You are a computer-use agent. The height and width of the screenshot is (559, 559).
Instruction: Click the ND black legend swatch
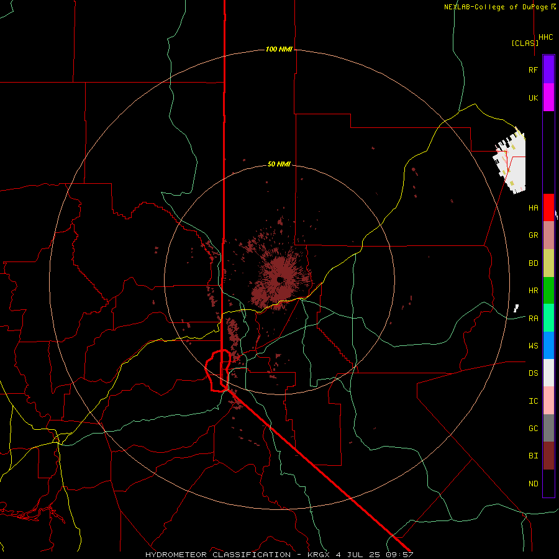tap(548, 483)
